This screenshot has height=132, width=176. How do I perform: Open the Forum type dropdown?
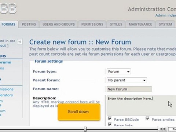(x=119, y=71)
